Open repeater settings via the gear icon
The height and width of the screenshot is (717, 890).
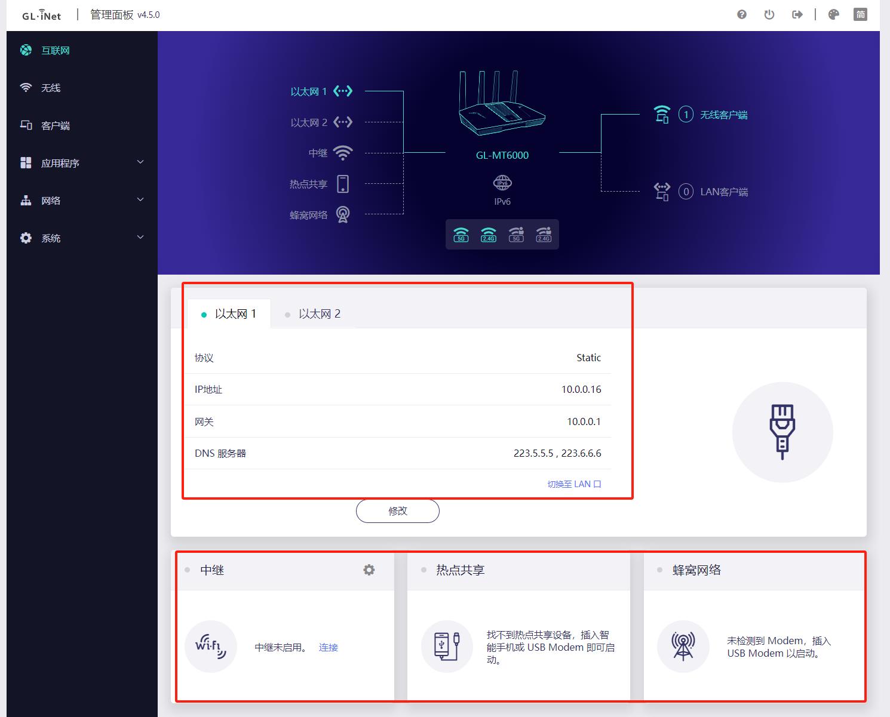(369, 570)
